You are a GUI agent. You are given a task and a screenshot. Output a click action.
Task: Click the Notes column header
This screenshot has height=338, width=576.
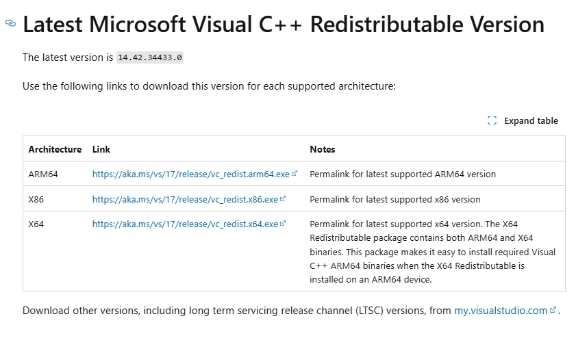click(x=323, y=149)
